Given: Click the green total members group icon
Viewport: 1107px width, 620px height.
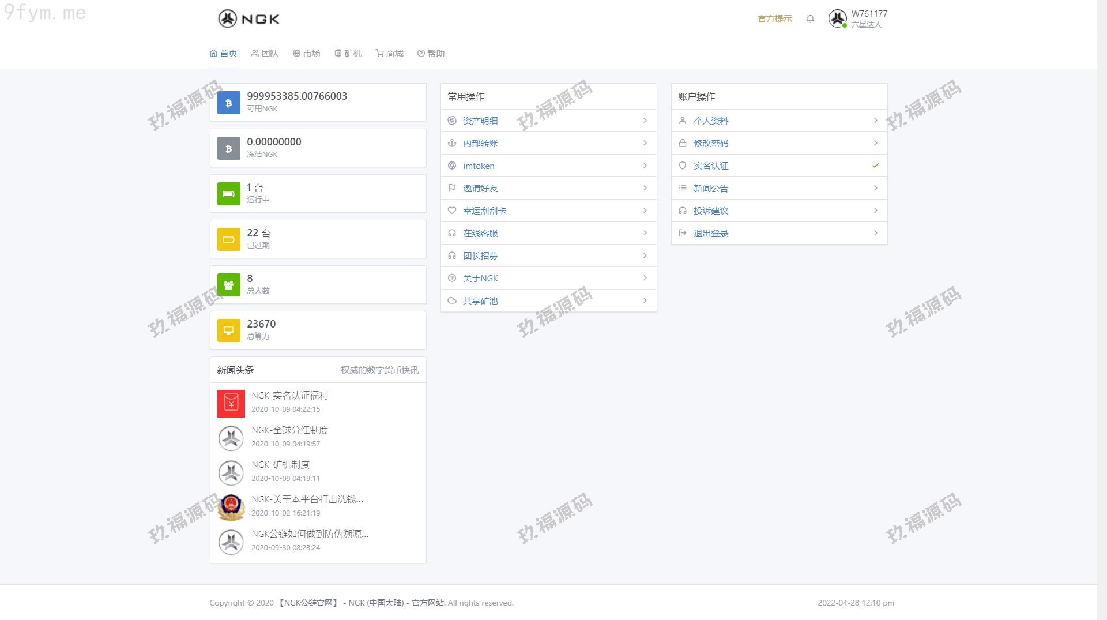Looking at the screenshot, I should pos(228,285).
